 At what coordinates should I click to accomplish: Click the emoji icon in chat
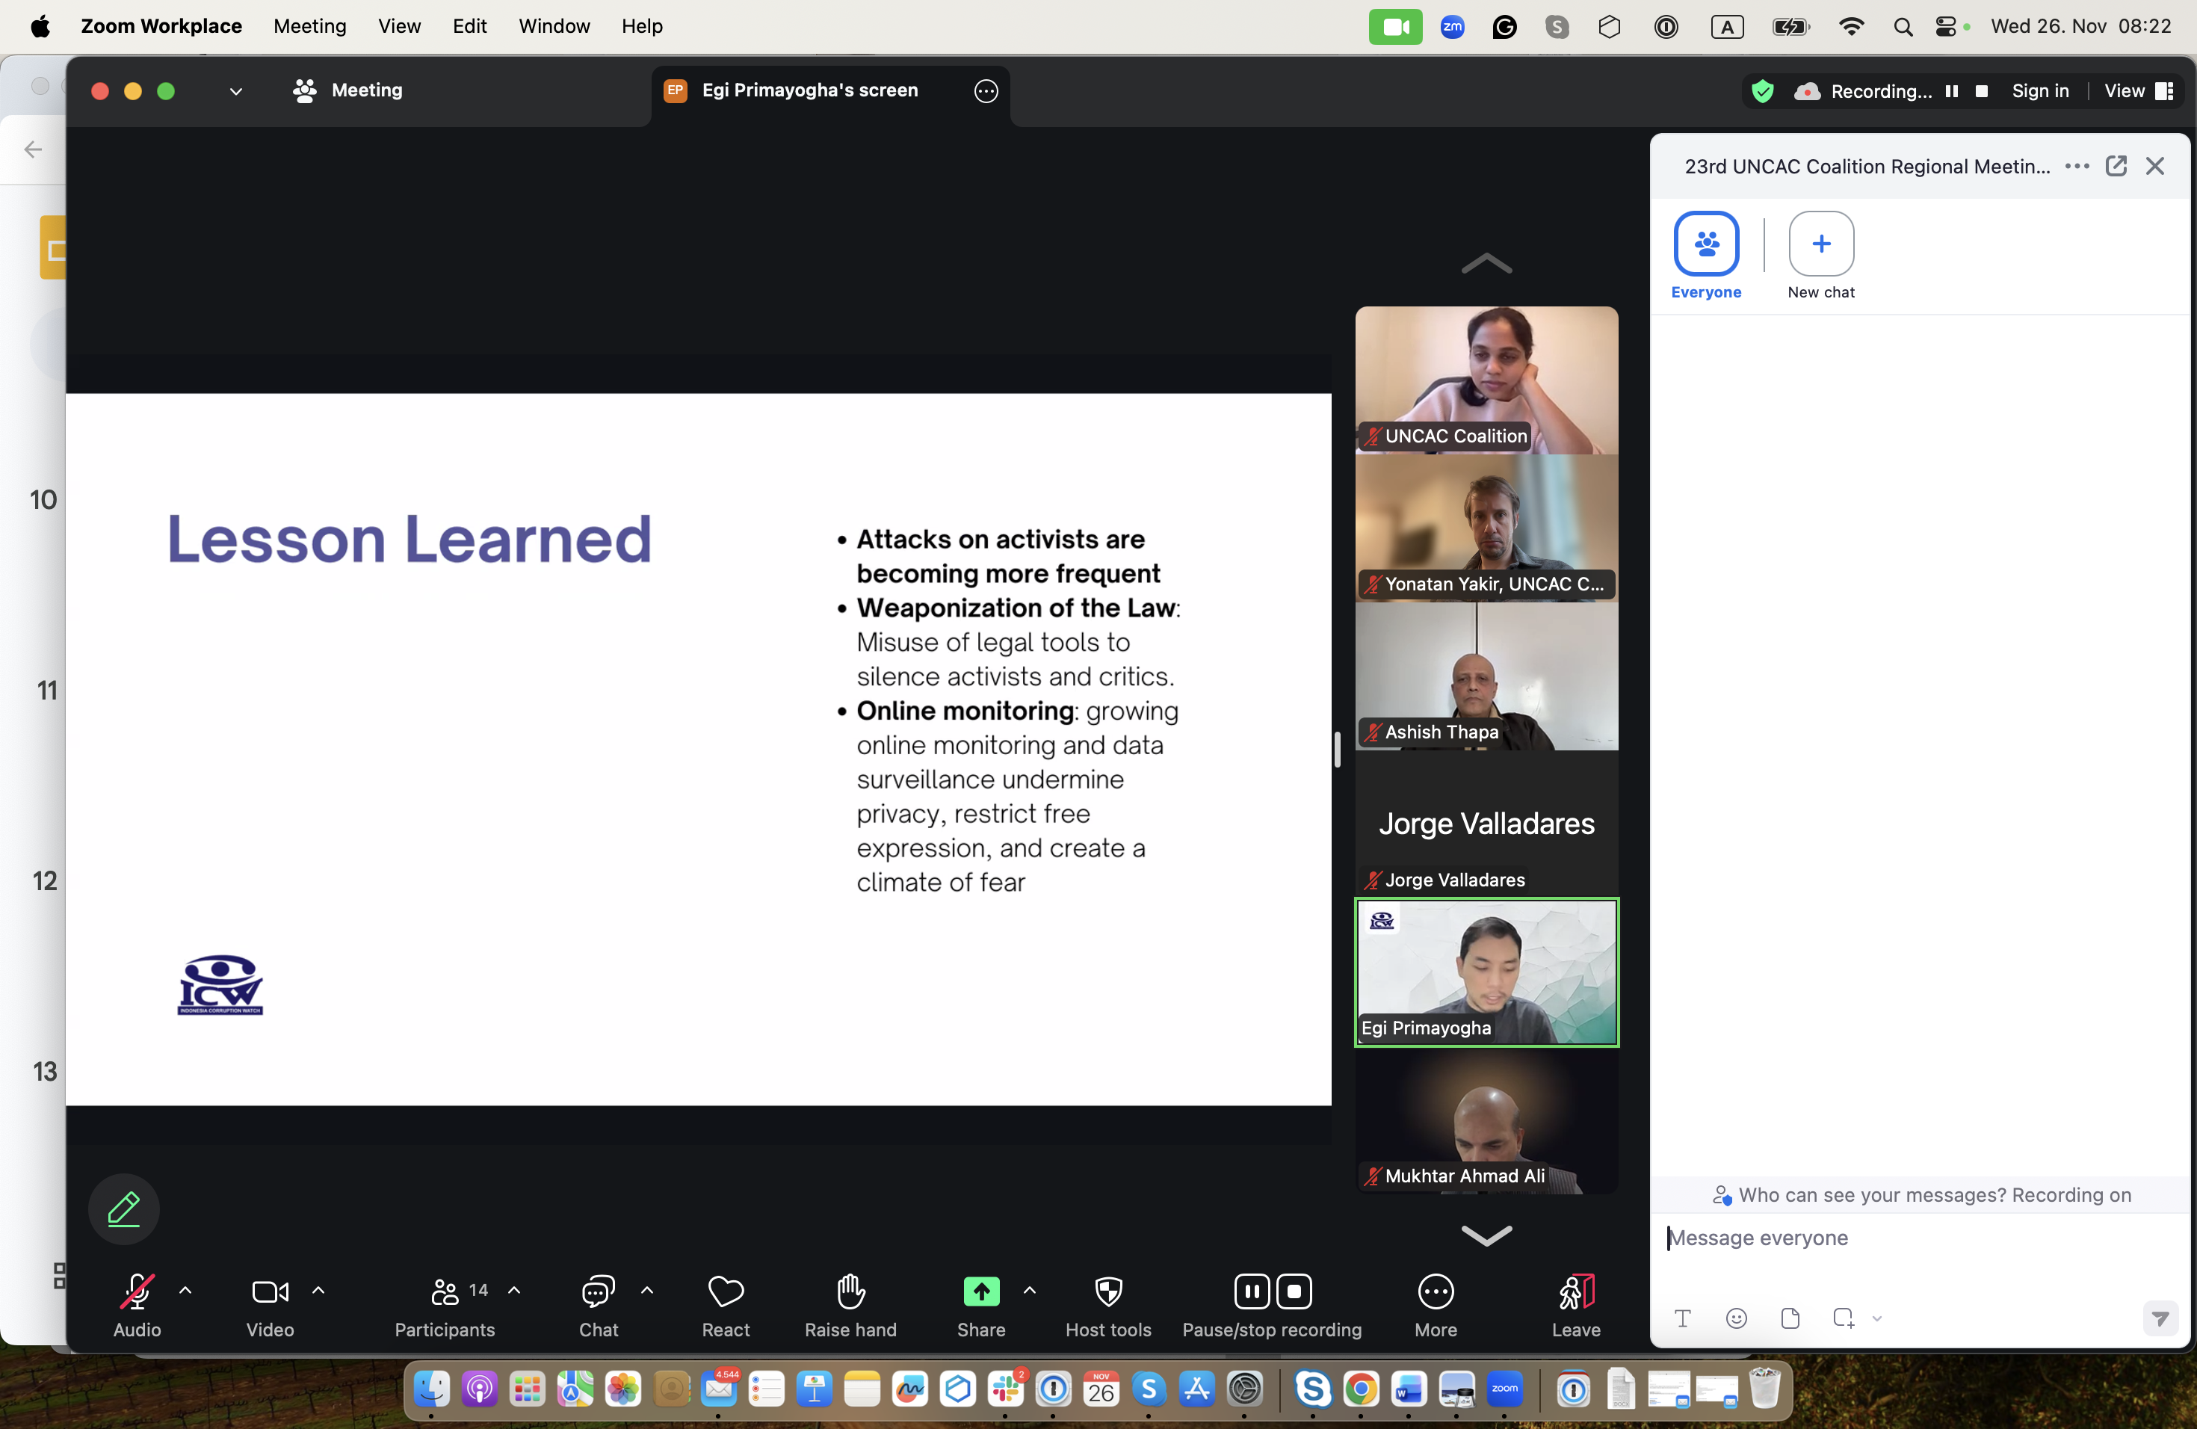coord(1737,1318)
